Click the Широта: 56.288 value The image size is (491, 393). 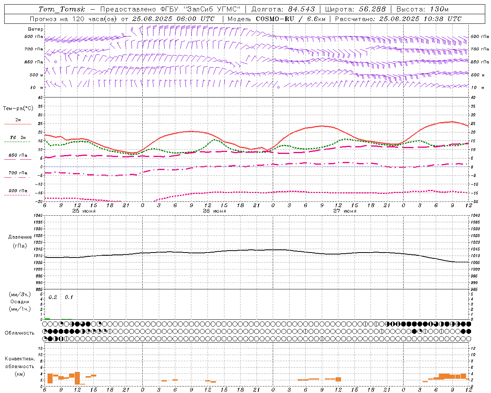coord(356,9)
